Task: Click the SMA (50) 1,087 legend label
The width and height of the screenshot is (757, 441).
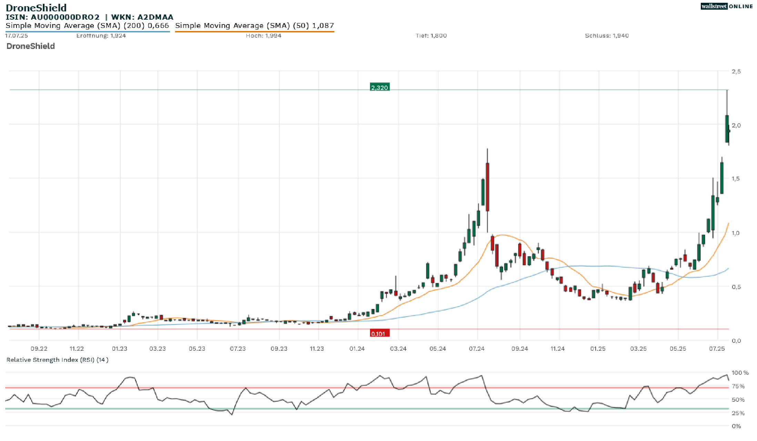Action: tap(255, 25)
